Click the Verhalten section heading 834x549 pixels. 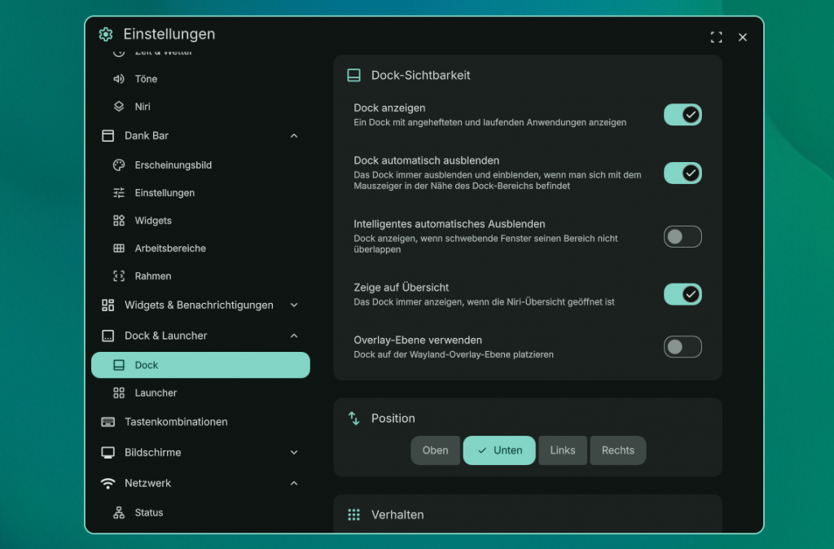click(x=397, y=515)
